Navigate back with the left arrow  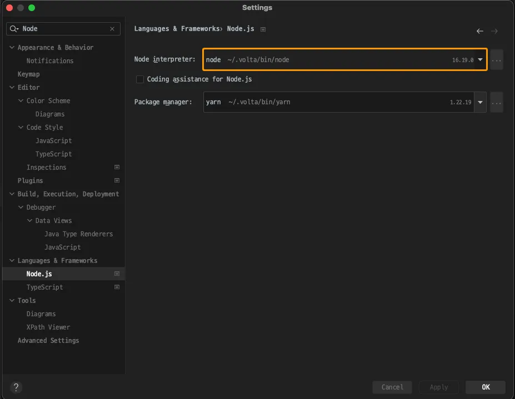click(480, 31)
